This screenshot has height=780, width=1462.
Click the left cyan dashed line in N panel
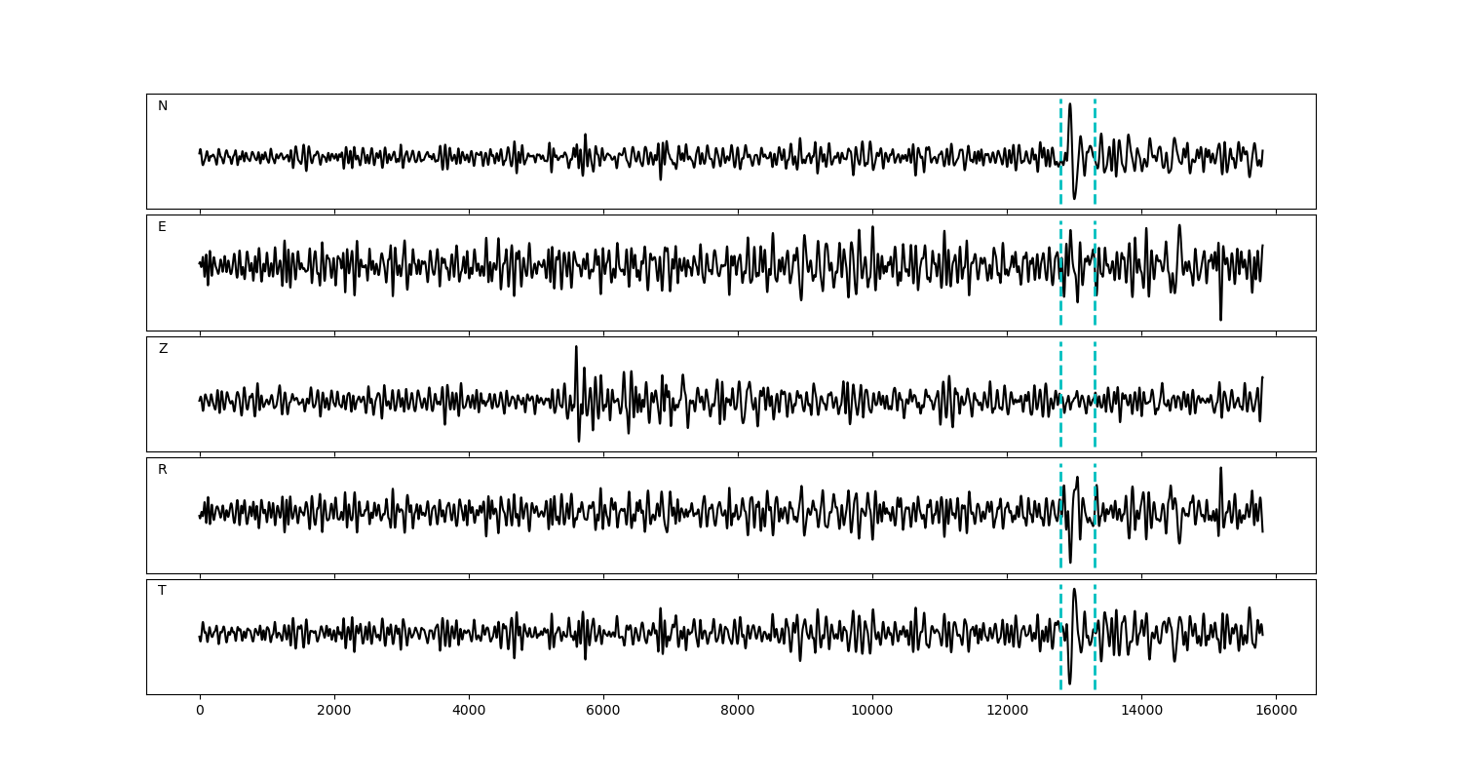(1060, 127)
